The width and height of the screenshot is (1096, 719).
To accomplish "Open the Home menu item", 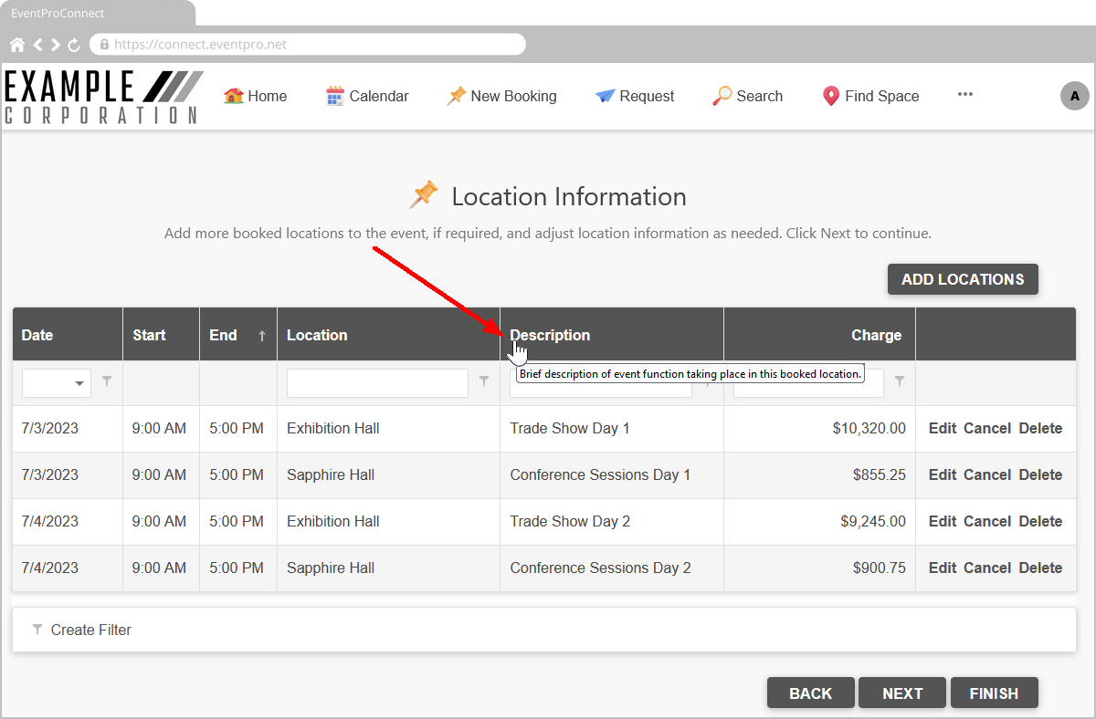I will [255, 96].
